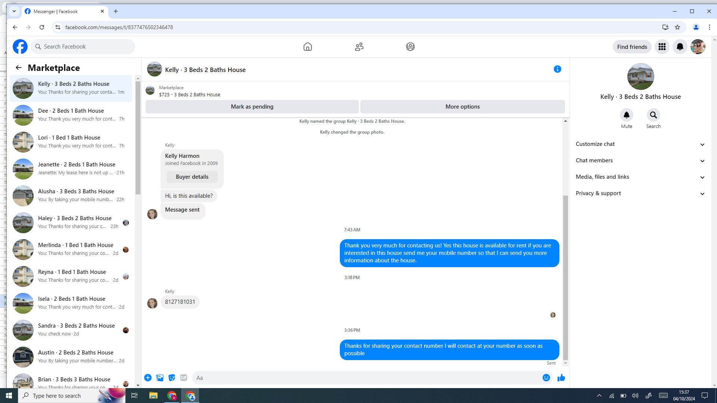
Task: Click the Search Facebook field
Action: [83, 47]
